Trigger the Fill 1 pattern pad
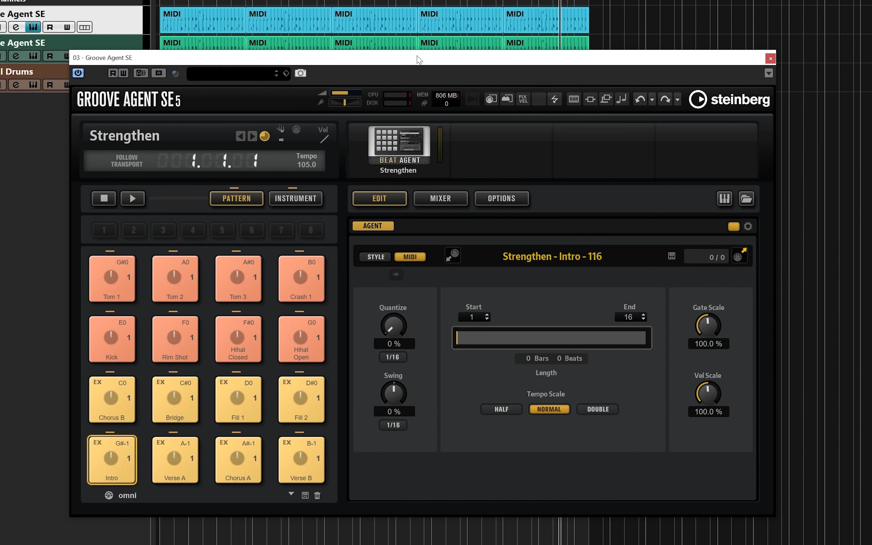This screenshot has height=545, width=872. point(238,399)
